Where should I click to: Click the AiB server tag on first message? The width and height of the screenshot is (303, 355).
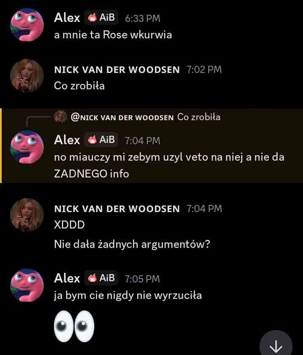(x=101, y=17)
